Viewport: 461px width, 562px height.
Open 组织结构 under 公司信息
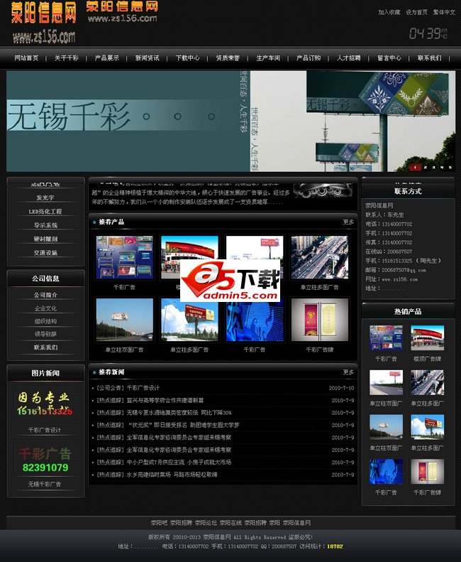(45, 321)
